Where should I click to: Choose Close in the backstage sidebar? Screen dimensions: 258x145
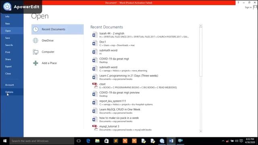click(x=8, y=74)
